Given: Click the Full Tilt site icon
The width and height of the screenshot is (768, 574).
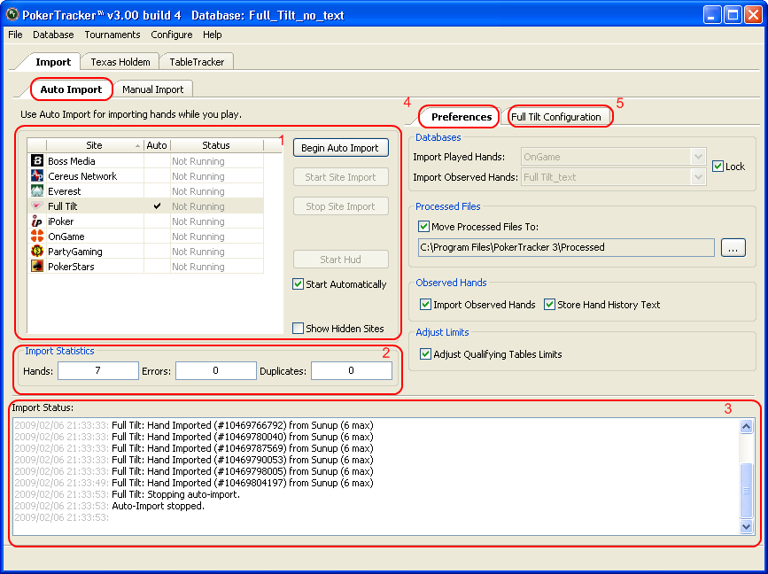Looking at the screenshot, I should 37,206.
